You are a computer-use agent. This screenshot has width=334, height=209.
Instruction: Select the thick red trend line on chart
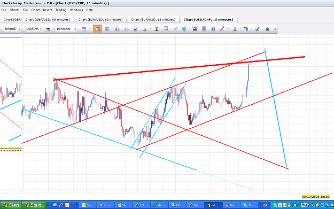click(179, 68)
